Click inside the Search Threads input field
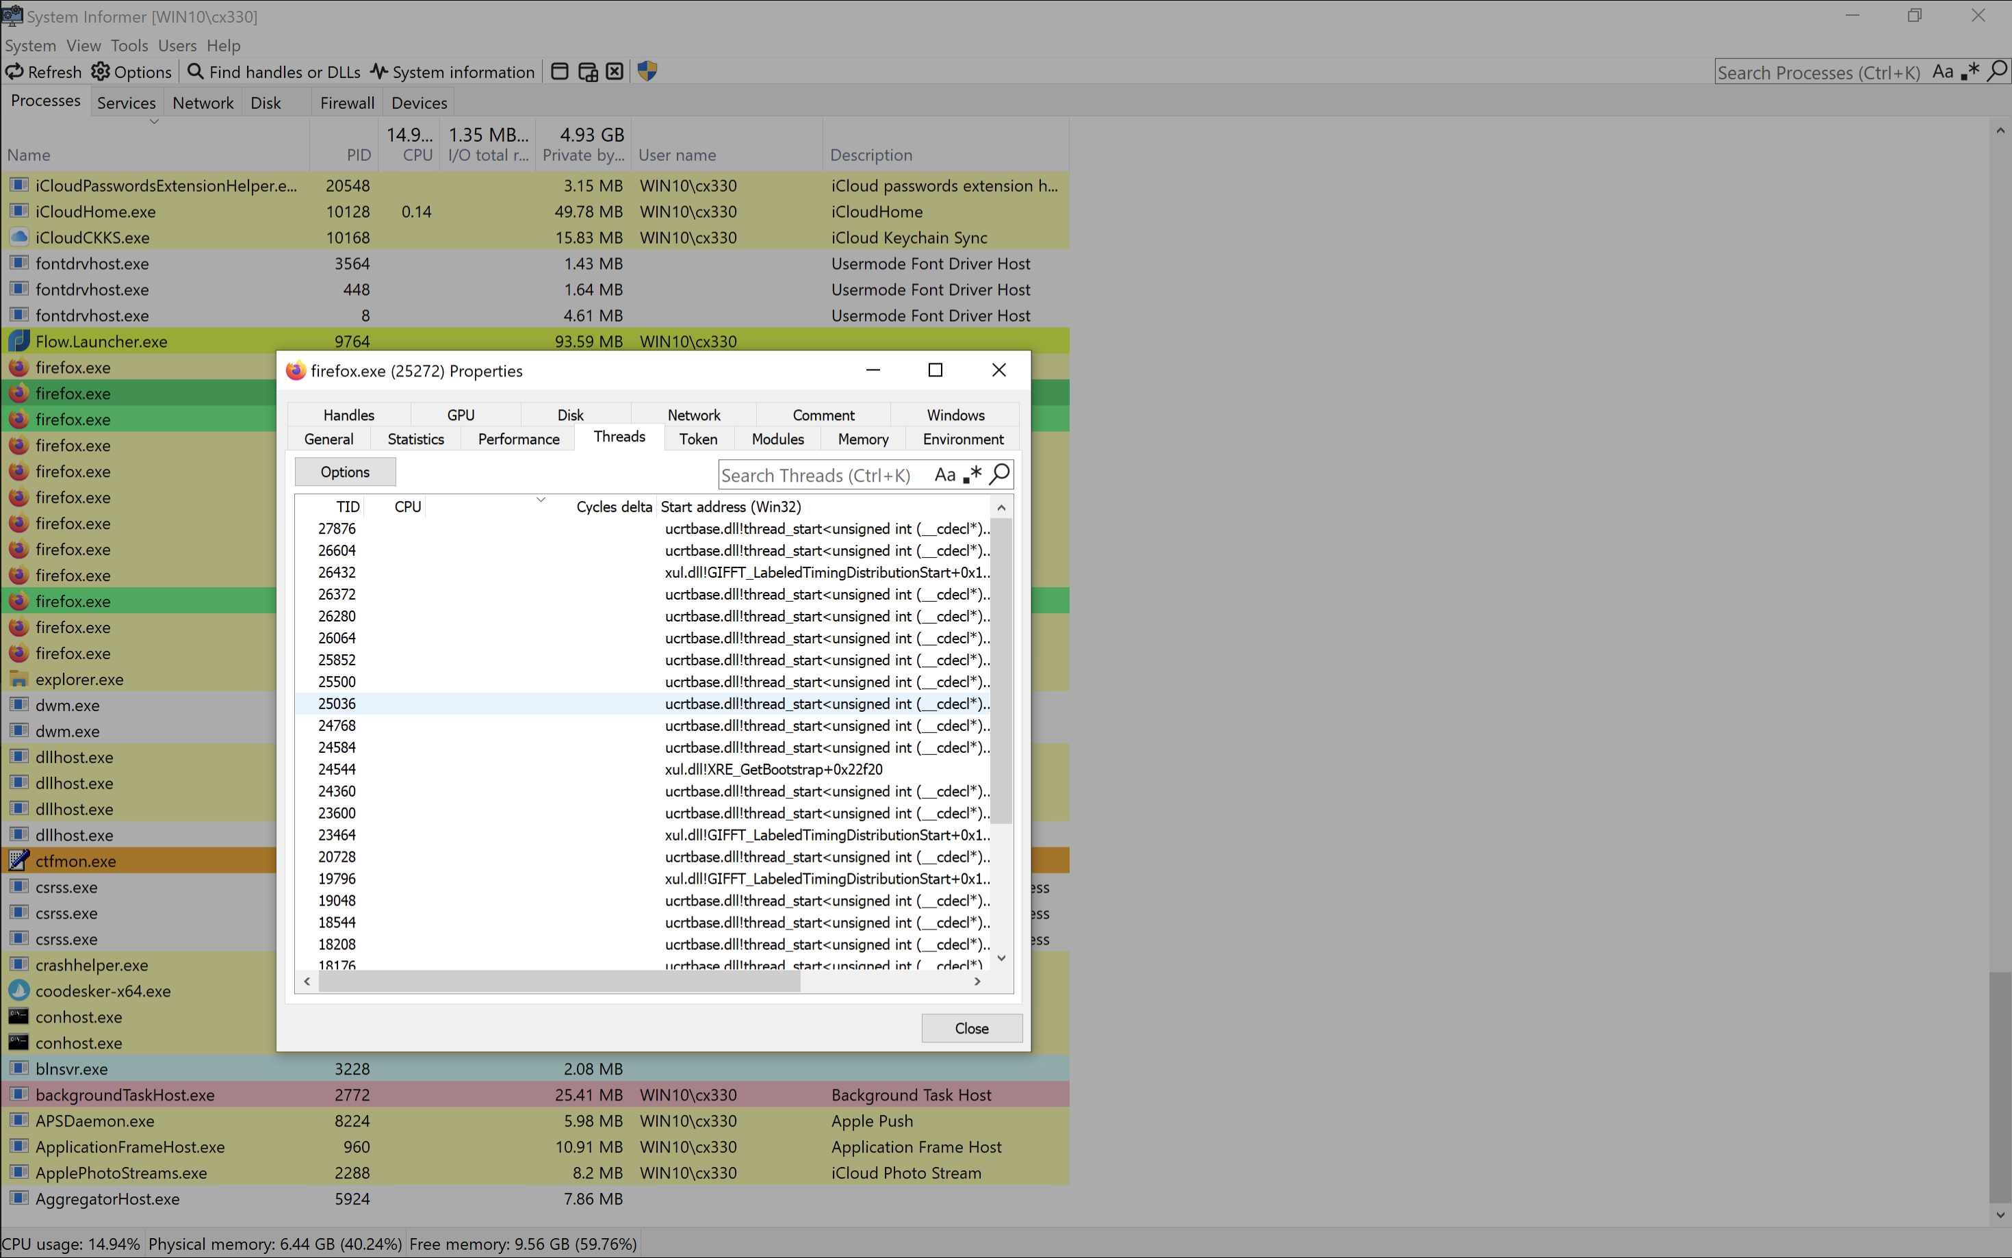The height and width of the screenshot is (1258, 2012). pos(823,474)
